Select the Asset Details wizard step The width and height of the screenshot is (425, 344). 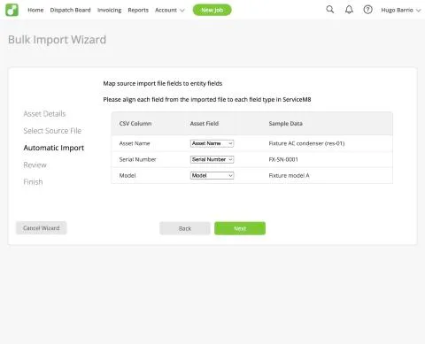[44, 114]
